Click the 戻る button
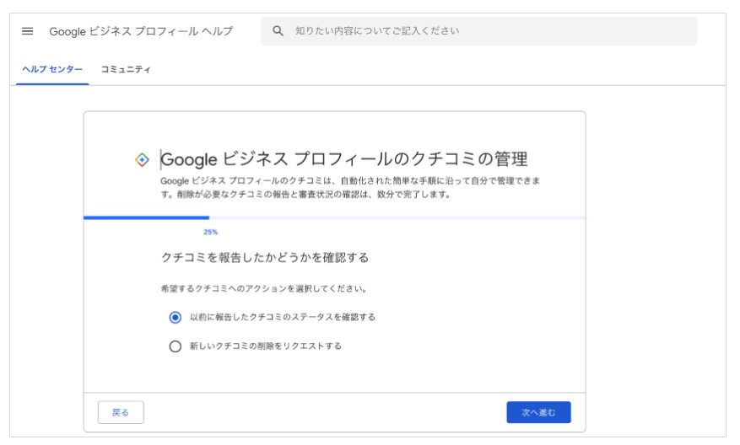Image resolution: width=740 pixels, height=445 pixels. click(x=121, y=412)
